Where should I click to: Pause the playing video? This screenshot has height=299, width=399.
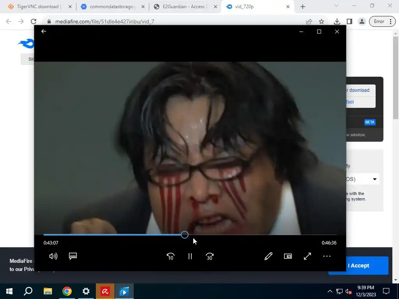[x=190, y=256]
